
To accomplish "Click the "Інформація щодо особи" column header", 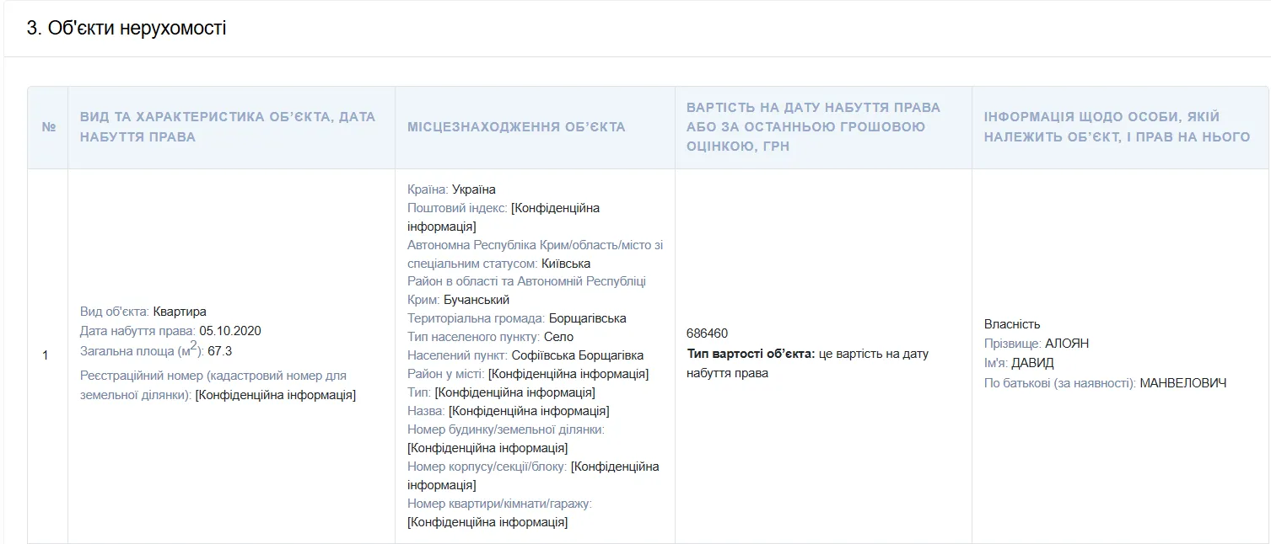I will 1117,126.
